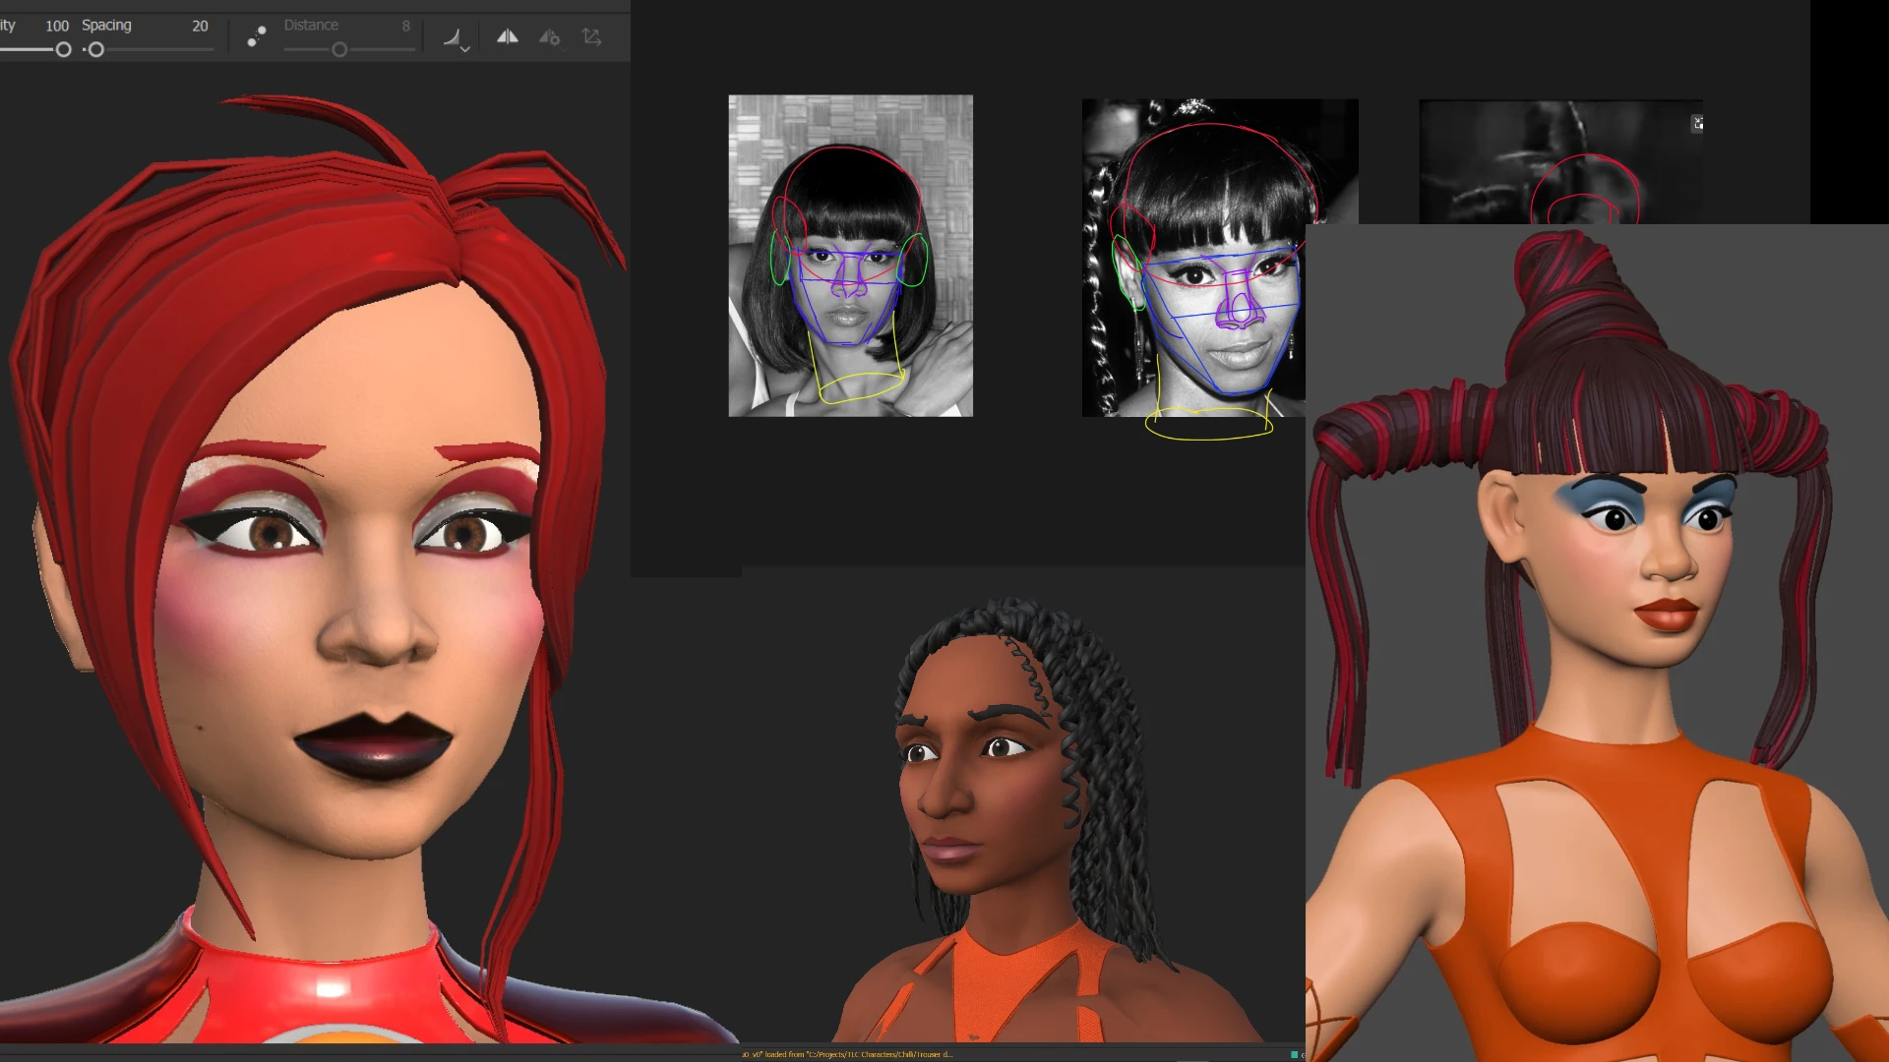This screenshot has height=1062, width=1889.
Task: Select the dark reference image with red circles
Action: coord(1560,161)
